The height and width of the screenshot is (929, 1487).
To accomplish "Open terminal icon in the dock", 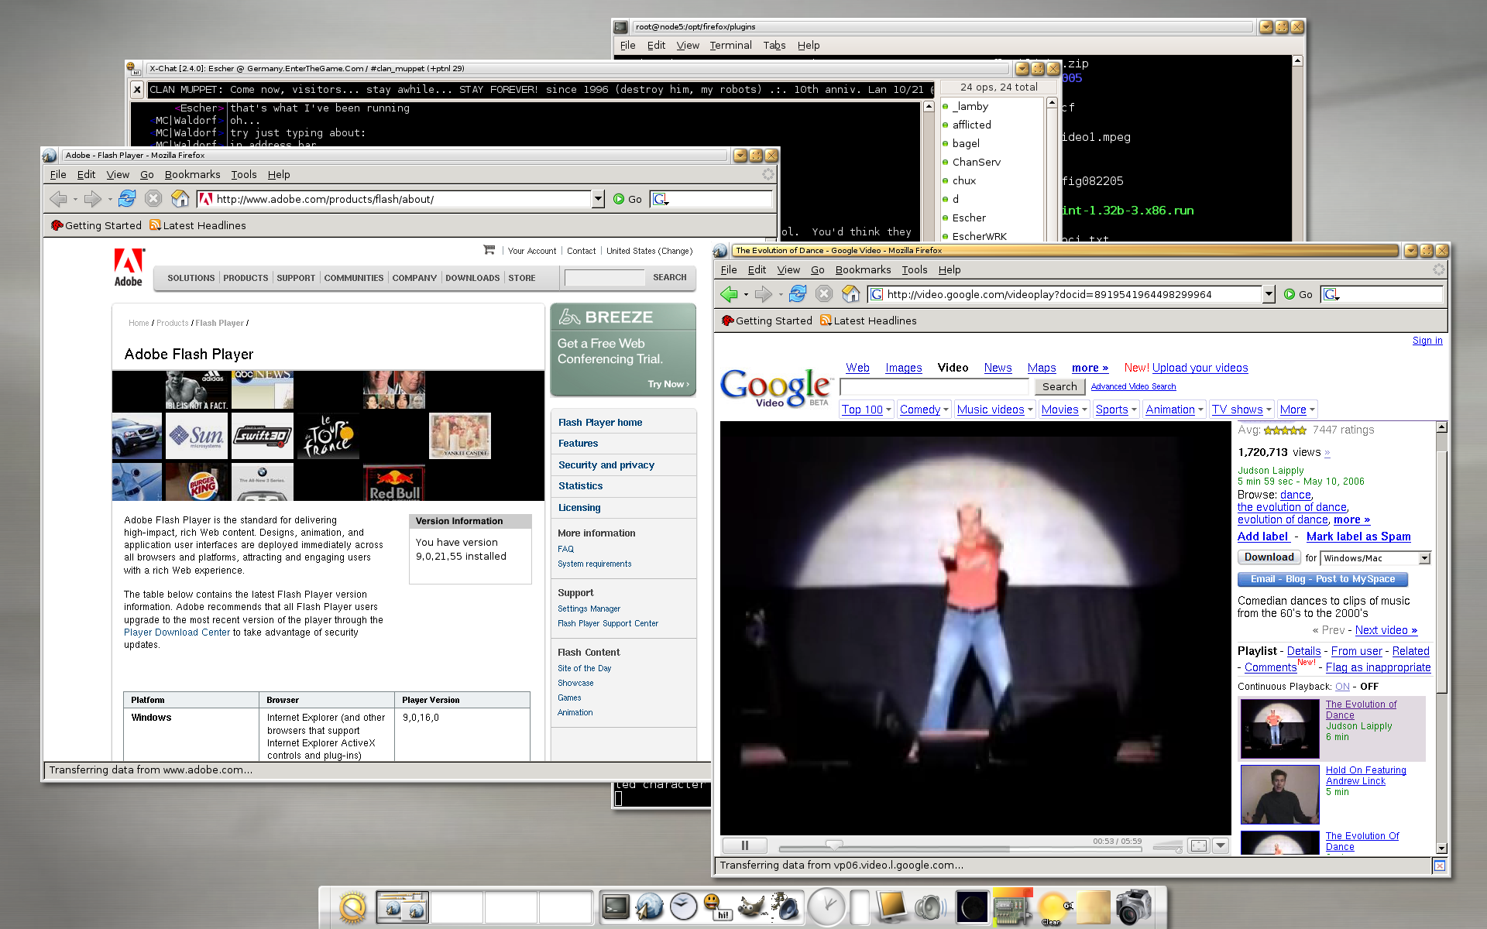I will 616,907.
